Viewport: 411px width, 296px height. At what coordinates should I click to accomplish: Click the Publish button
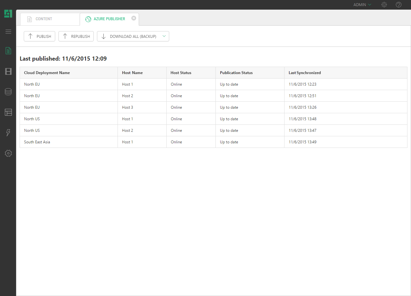39,36
